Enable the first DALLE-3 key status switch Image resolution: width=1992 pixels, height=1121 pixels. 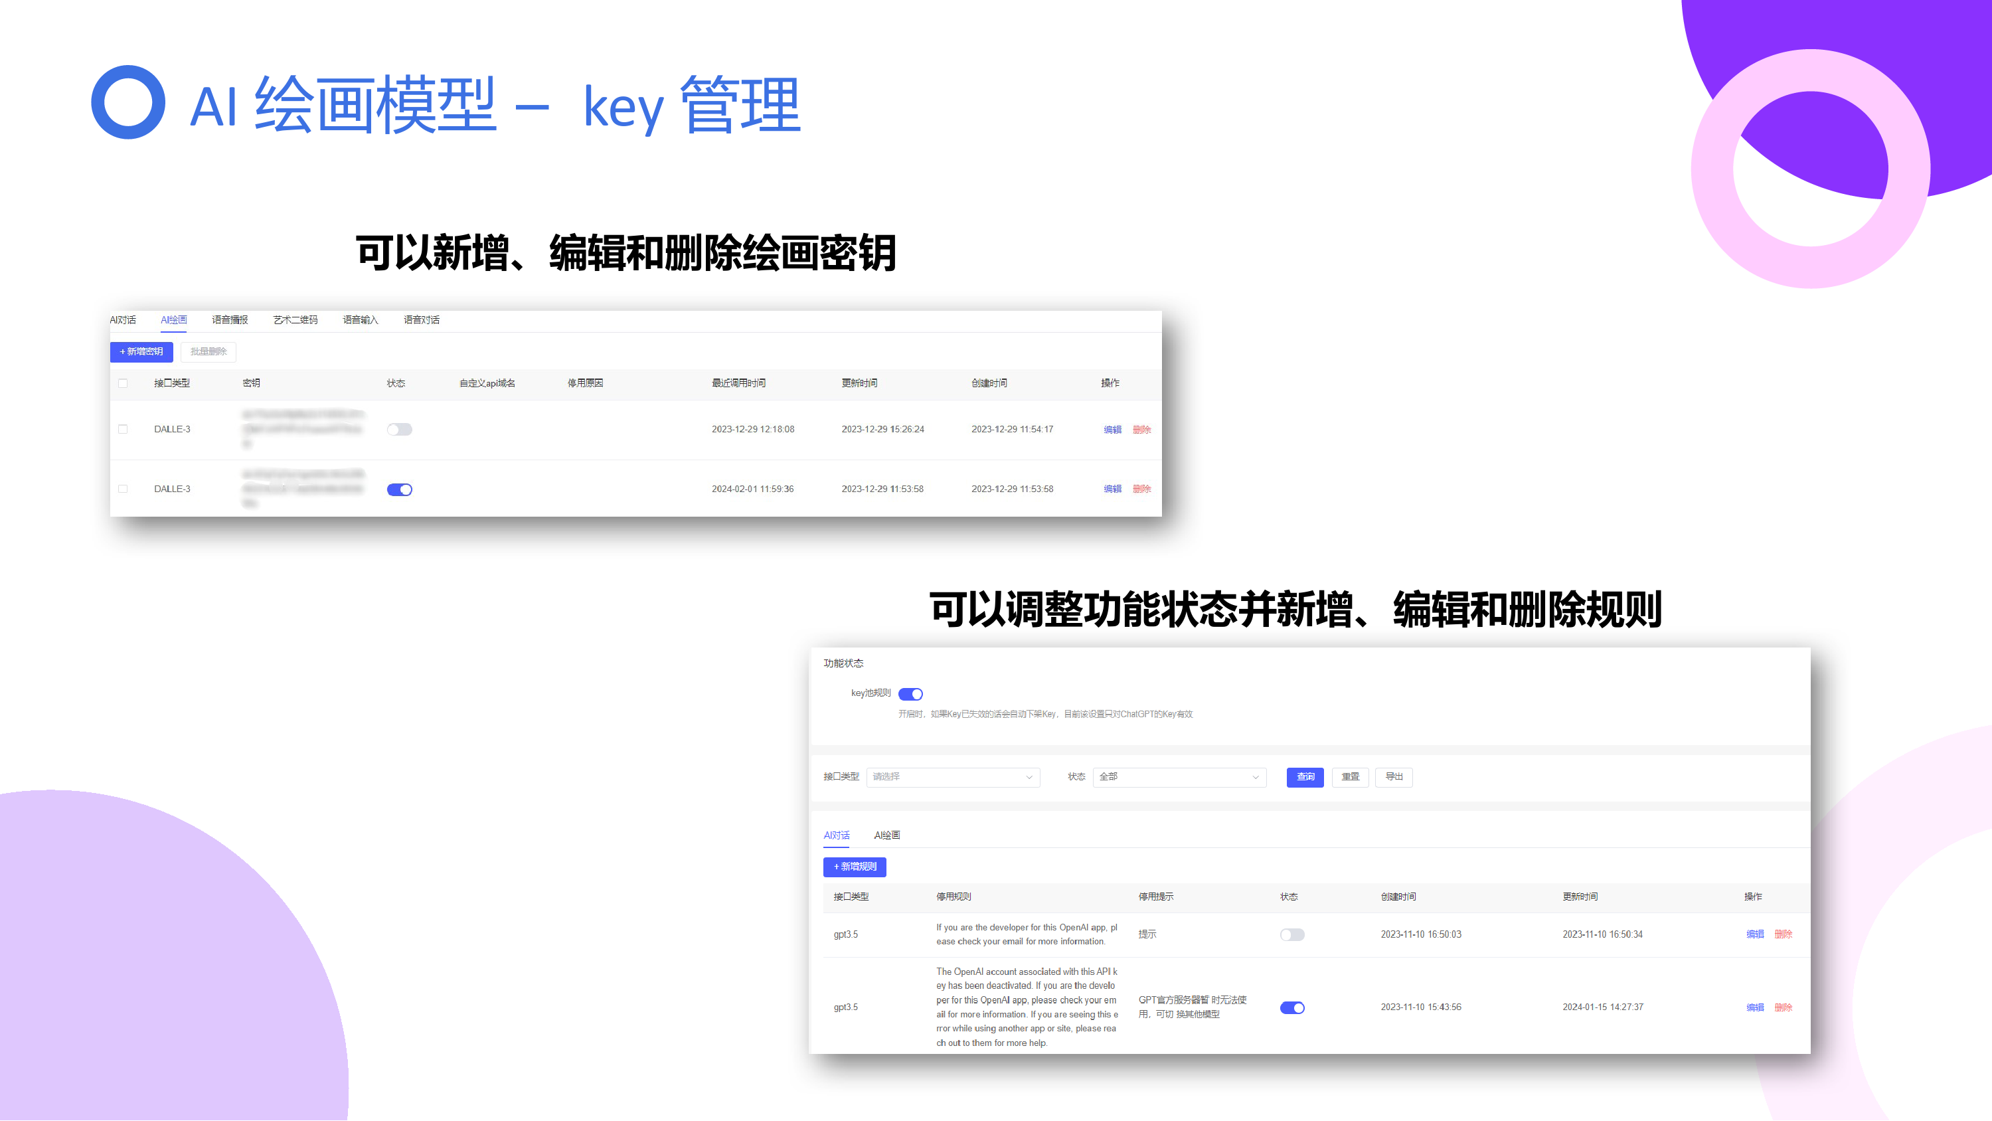click(x=399, y=430)
